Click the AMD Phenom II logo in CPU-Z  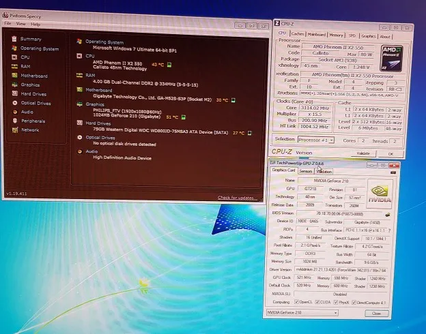coord(391,59)
